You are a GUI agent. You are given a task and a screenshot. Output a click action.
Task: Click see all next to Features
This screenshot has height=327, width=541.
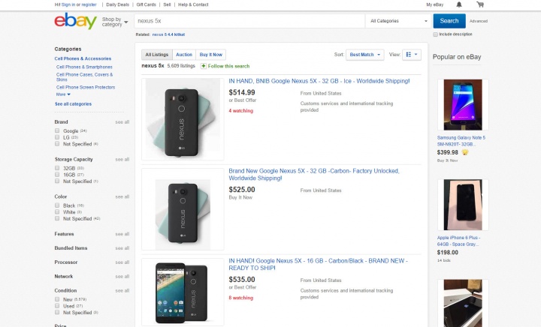(122, 234)
